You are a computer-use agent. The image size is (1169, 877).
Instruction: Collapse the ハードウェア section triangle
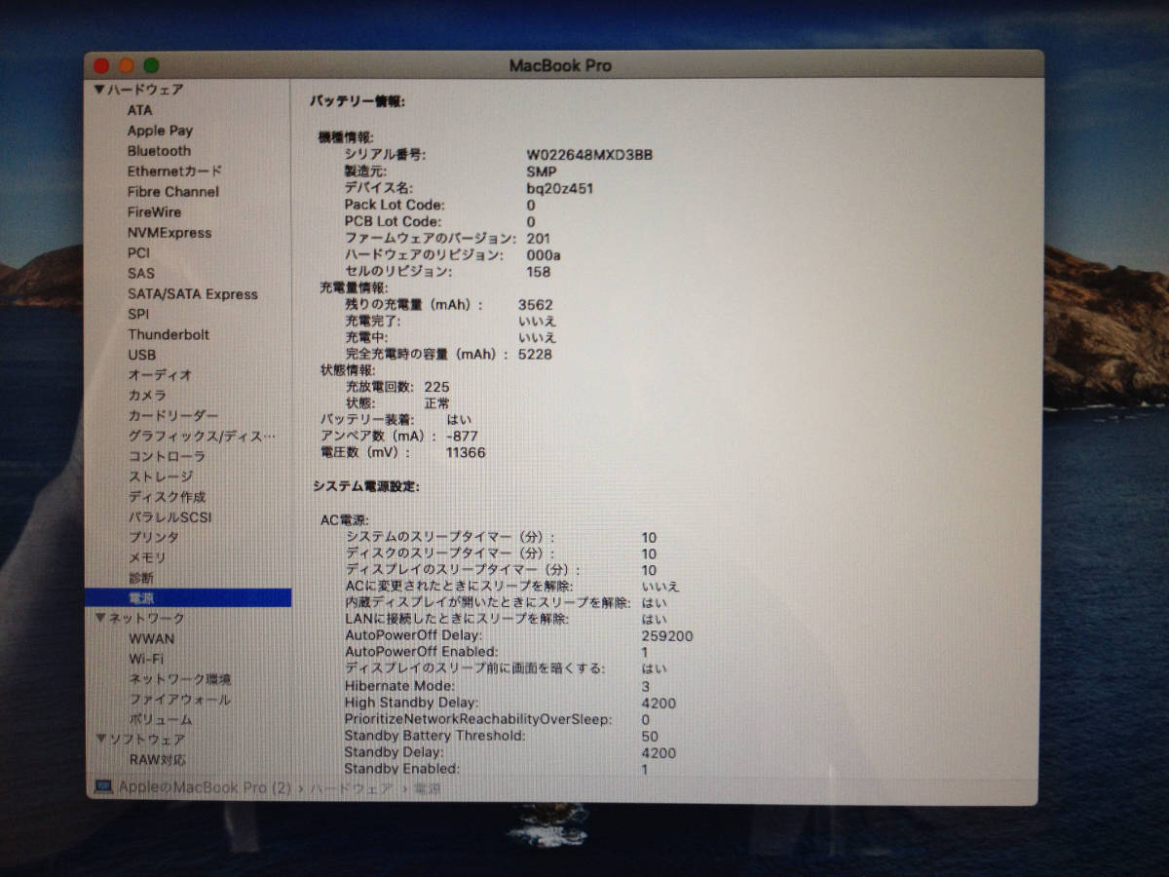point(98,89)
